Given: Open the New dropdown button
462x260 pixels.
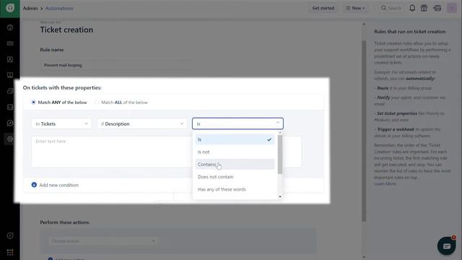Looking at the screenshot, I should [356, 8].
